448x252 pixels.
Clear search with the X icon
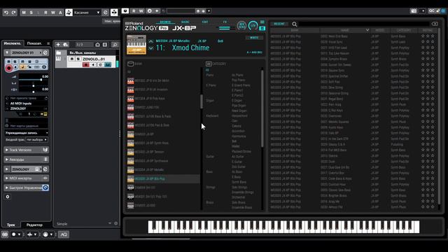pos(435,24)
